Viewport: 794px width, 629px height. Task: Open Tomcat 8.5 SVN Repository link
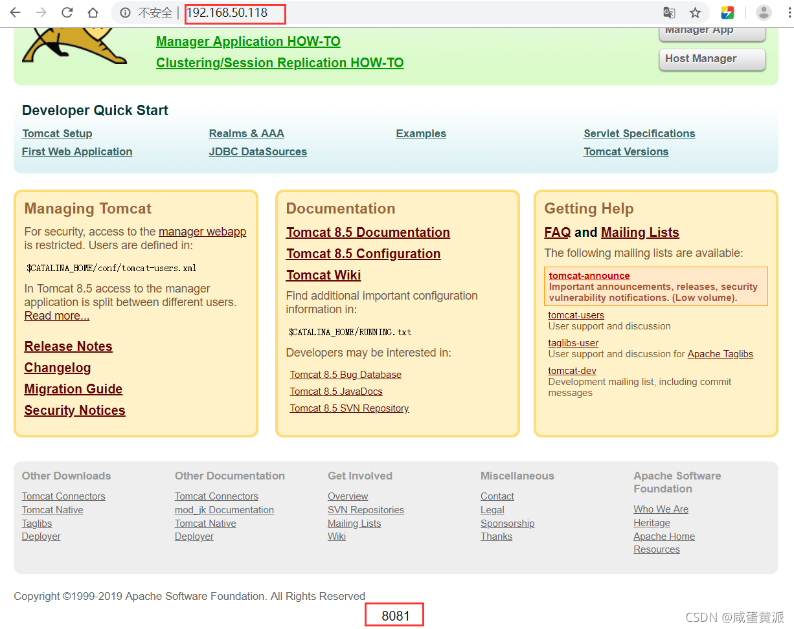(x=349, y=408)
